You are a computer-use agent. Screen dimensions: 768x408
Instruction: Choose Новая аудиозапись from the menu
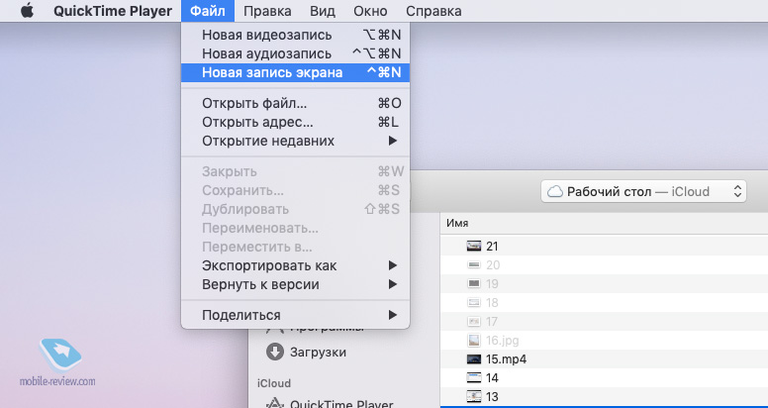pos(295,53)
